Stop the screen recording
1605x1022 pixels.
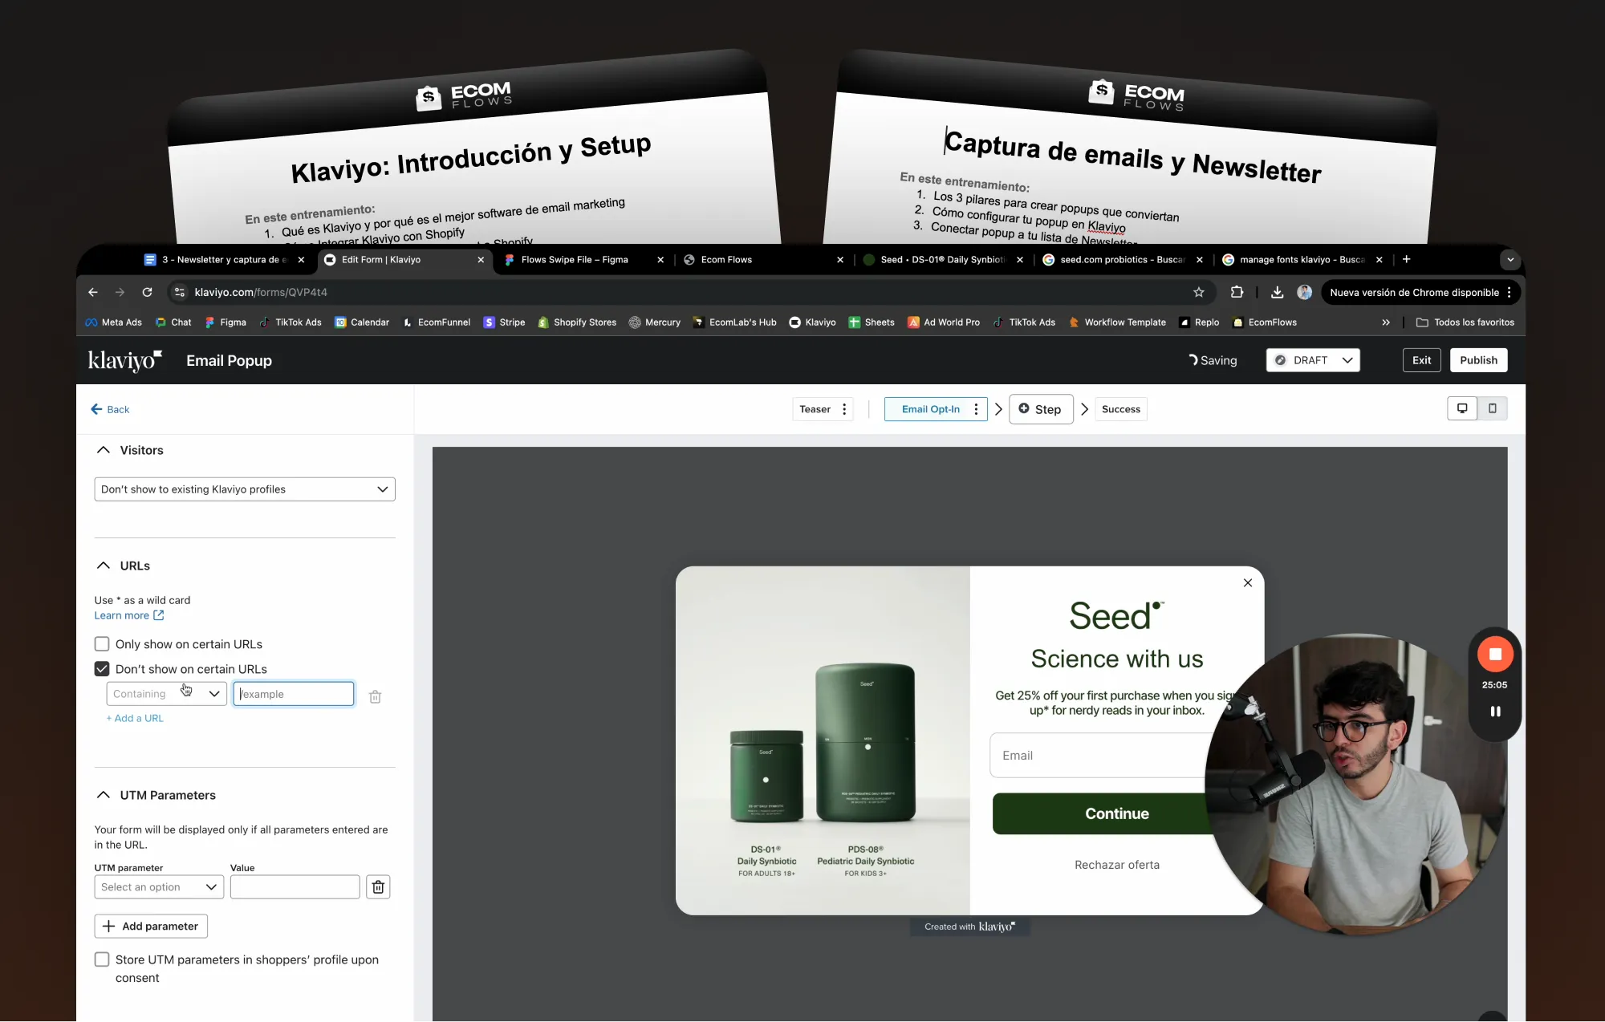(1494, 654)
